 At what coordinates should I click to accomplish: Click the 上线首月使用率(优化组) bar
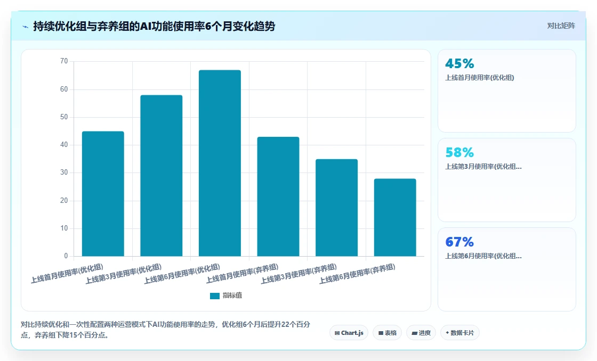tap(103, 194)
